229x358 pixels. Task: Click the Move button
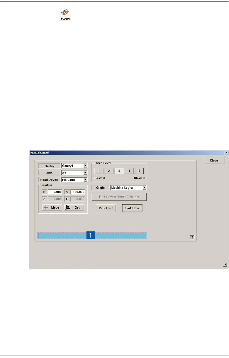coord(52,208)
